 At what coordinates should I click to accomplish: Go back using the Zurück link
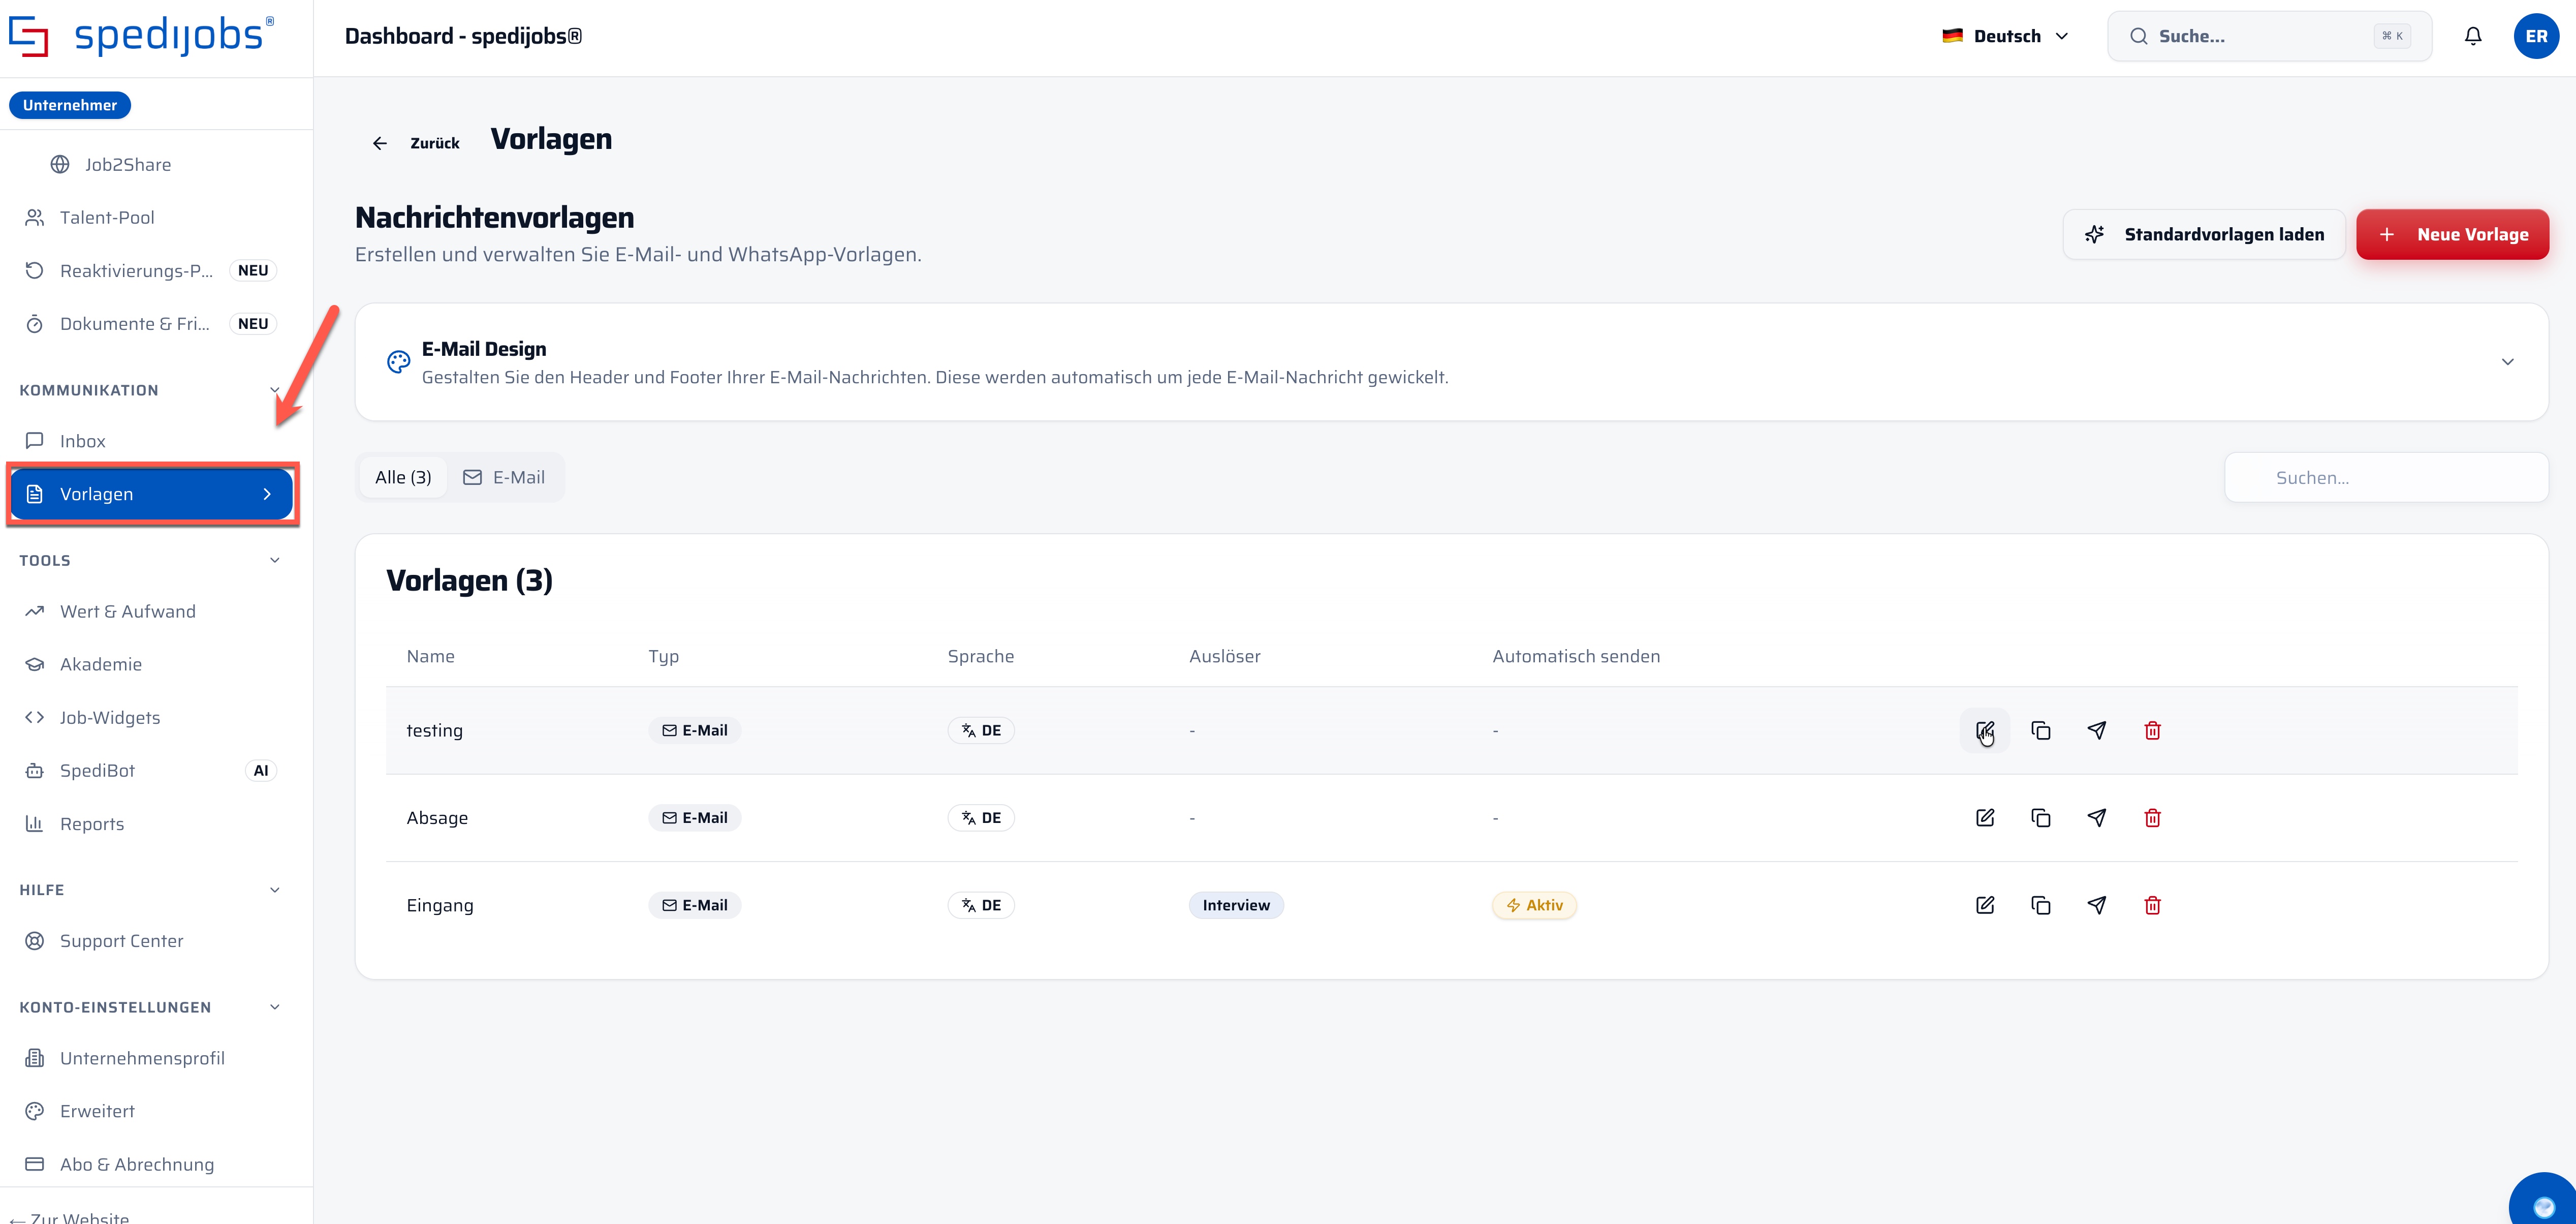(415, 143)
